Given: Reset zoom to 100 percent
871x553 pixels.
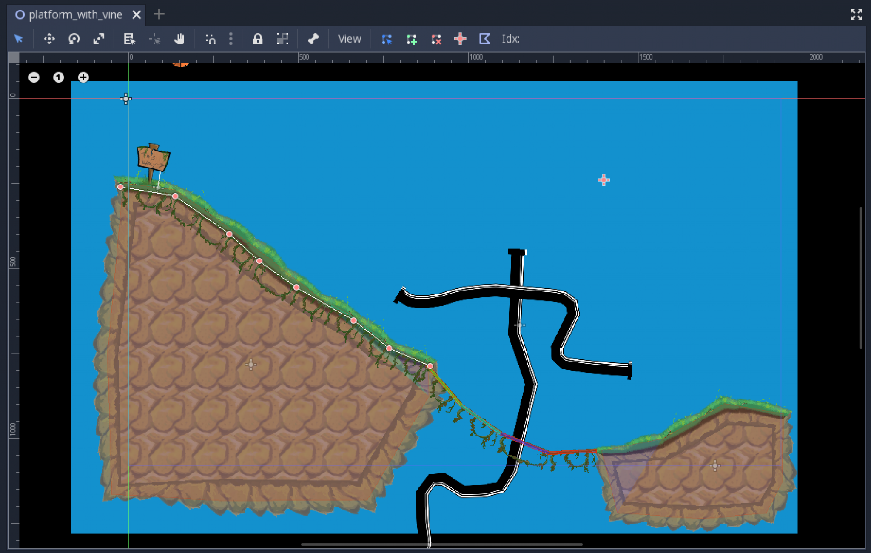Looking at the screenshot, I should coord(59,77).
